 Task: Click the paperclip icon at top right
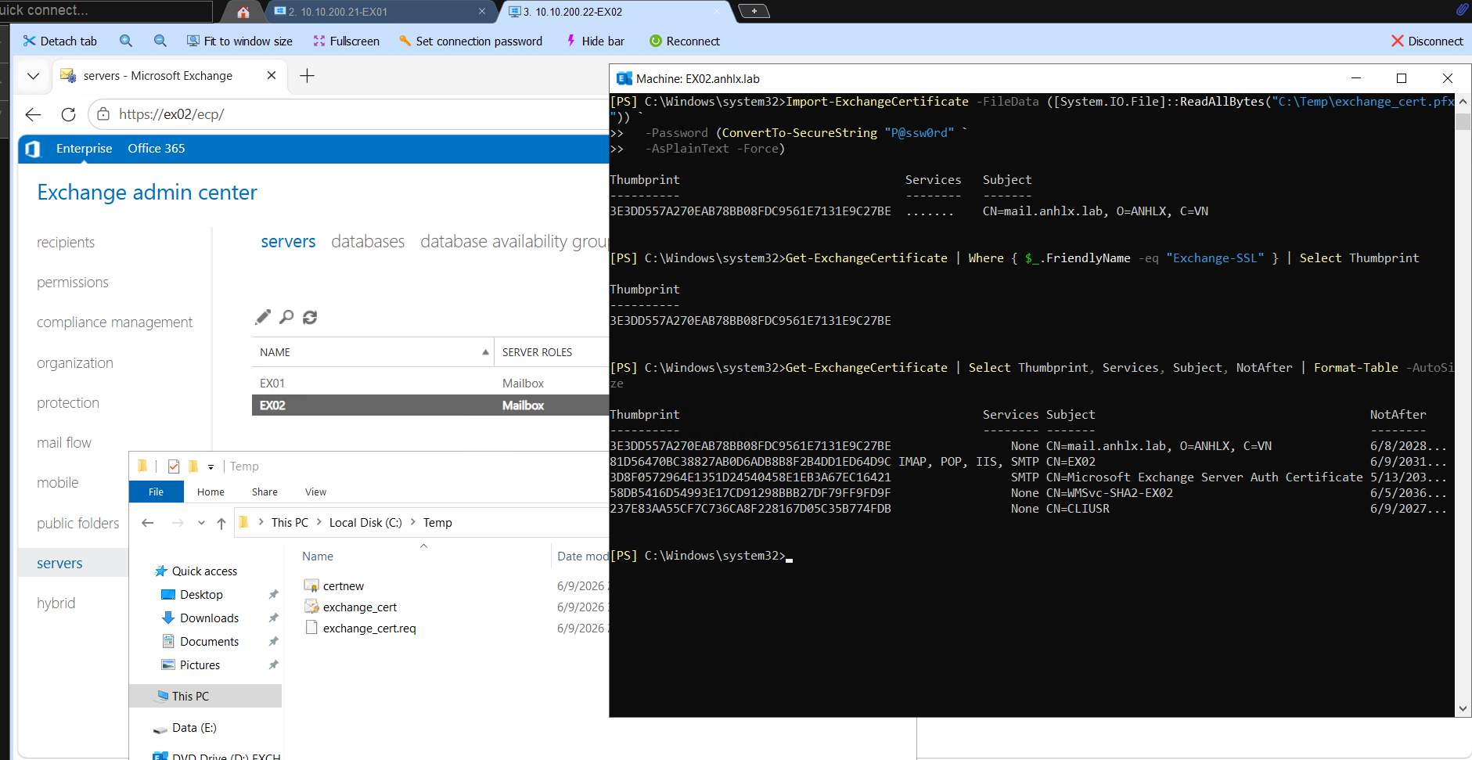[x=1462, y=9]
